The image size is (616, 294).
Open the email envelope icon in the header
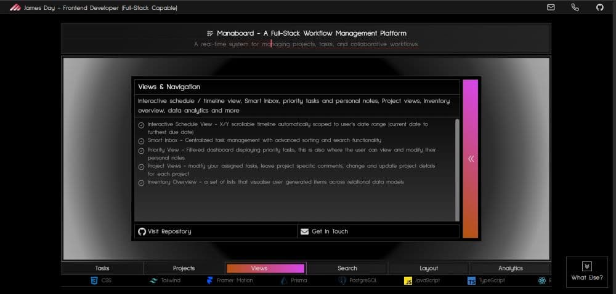(551, 7)
